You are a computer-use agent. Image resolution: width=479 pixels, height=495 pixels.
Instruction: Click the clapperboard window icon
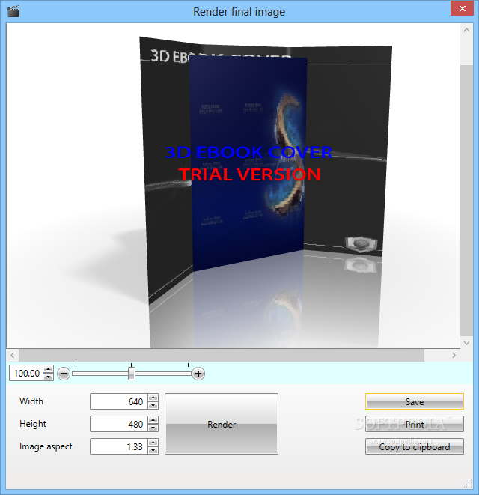tap(13, 11)
